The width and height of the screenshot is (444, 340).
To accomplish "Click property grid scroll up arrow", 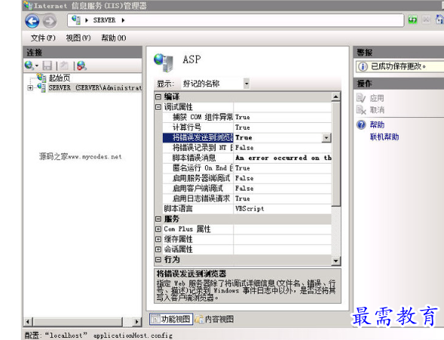I will (x=336, y=96).
